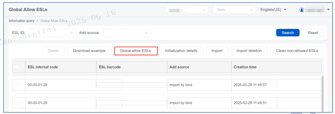Check the row checkbox for 00-00-01-29
The width and height of the screenshot is (335, 114).
[17, 103]
